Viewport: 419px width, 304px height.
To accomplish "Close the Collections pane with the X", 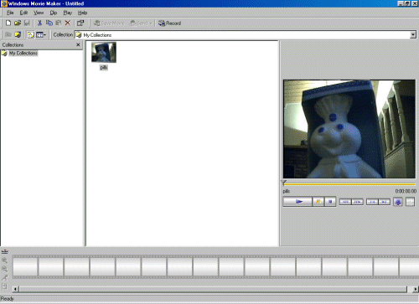I will pyautogui.click(x=78, y=44).
